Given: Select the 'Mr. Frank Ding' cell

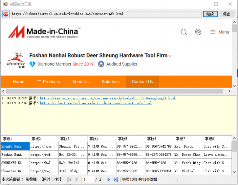Looking at the screenshot, I should (188, 163).
